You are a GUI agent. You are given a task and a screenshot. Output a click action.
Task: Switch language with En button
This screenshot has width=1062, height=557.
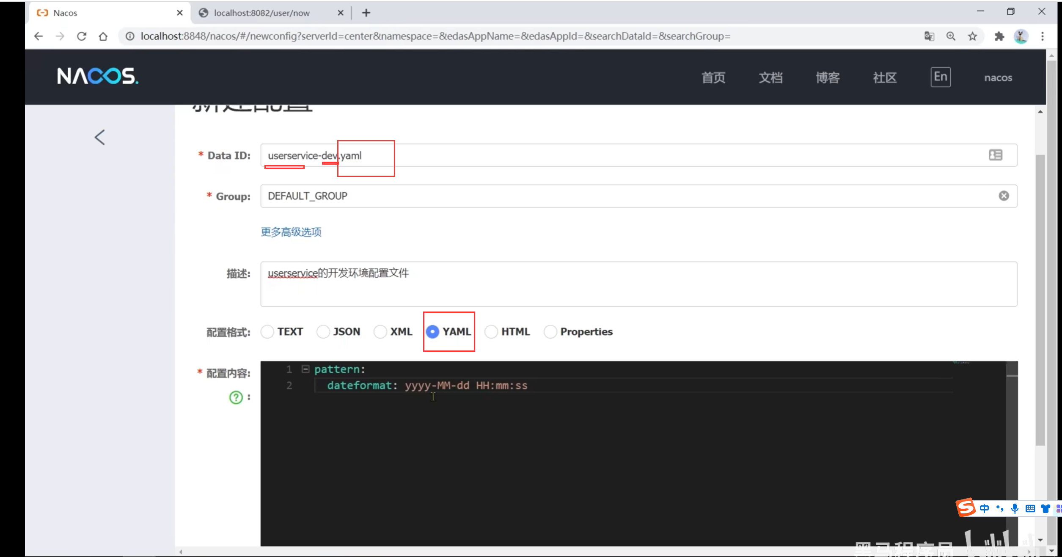coord(940,77)
